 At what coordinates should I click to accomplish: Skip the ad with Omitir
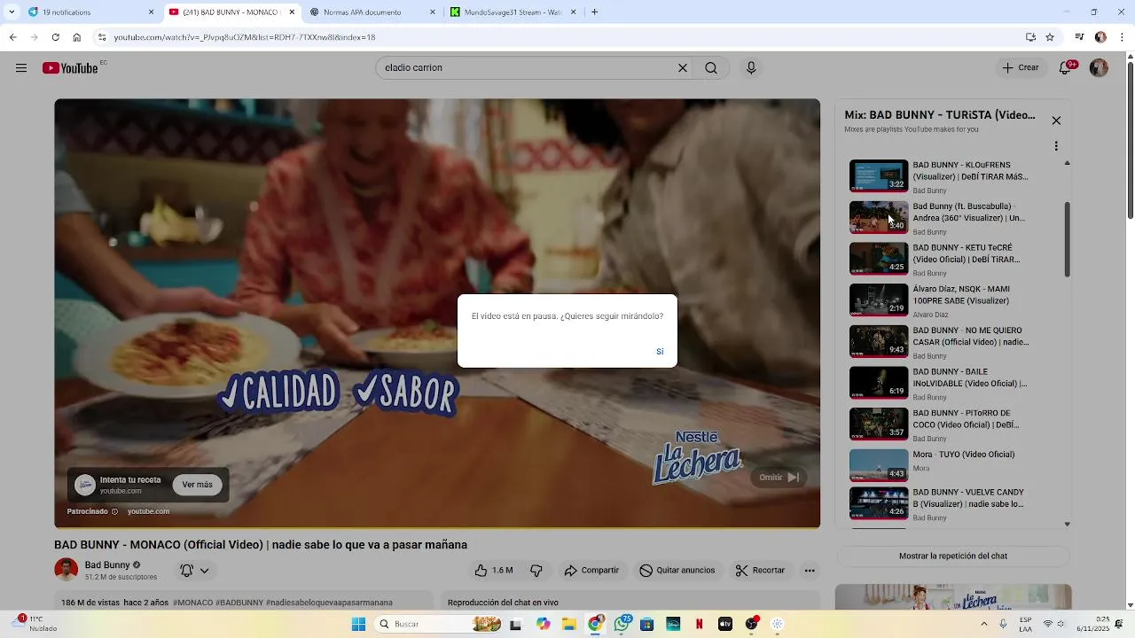point(779,477)
